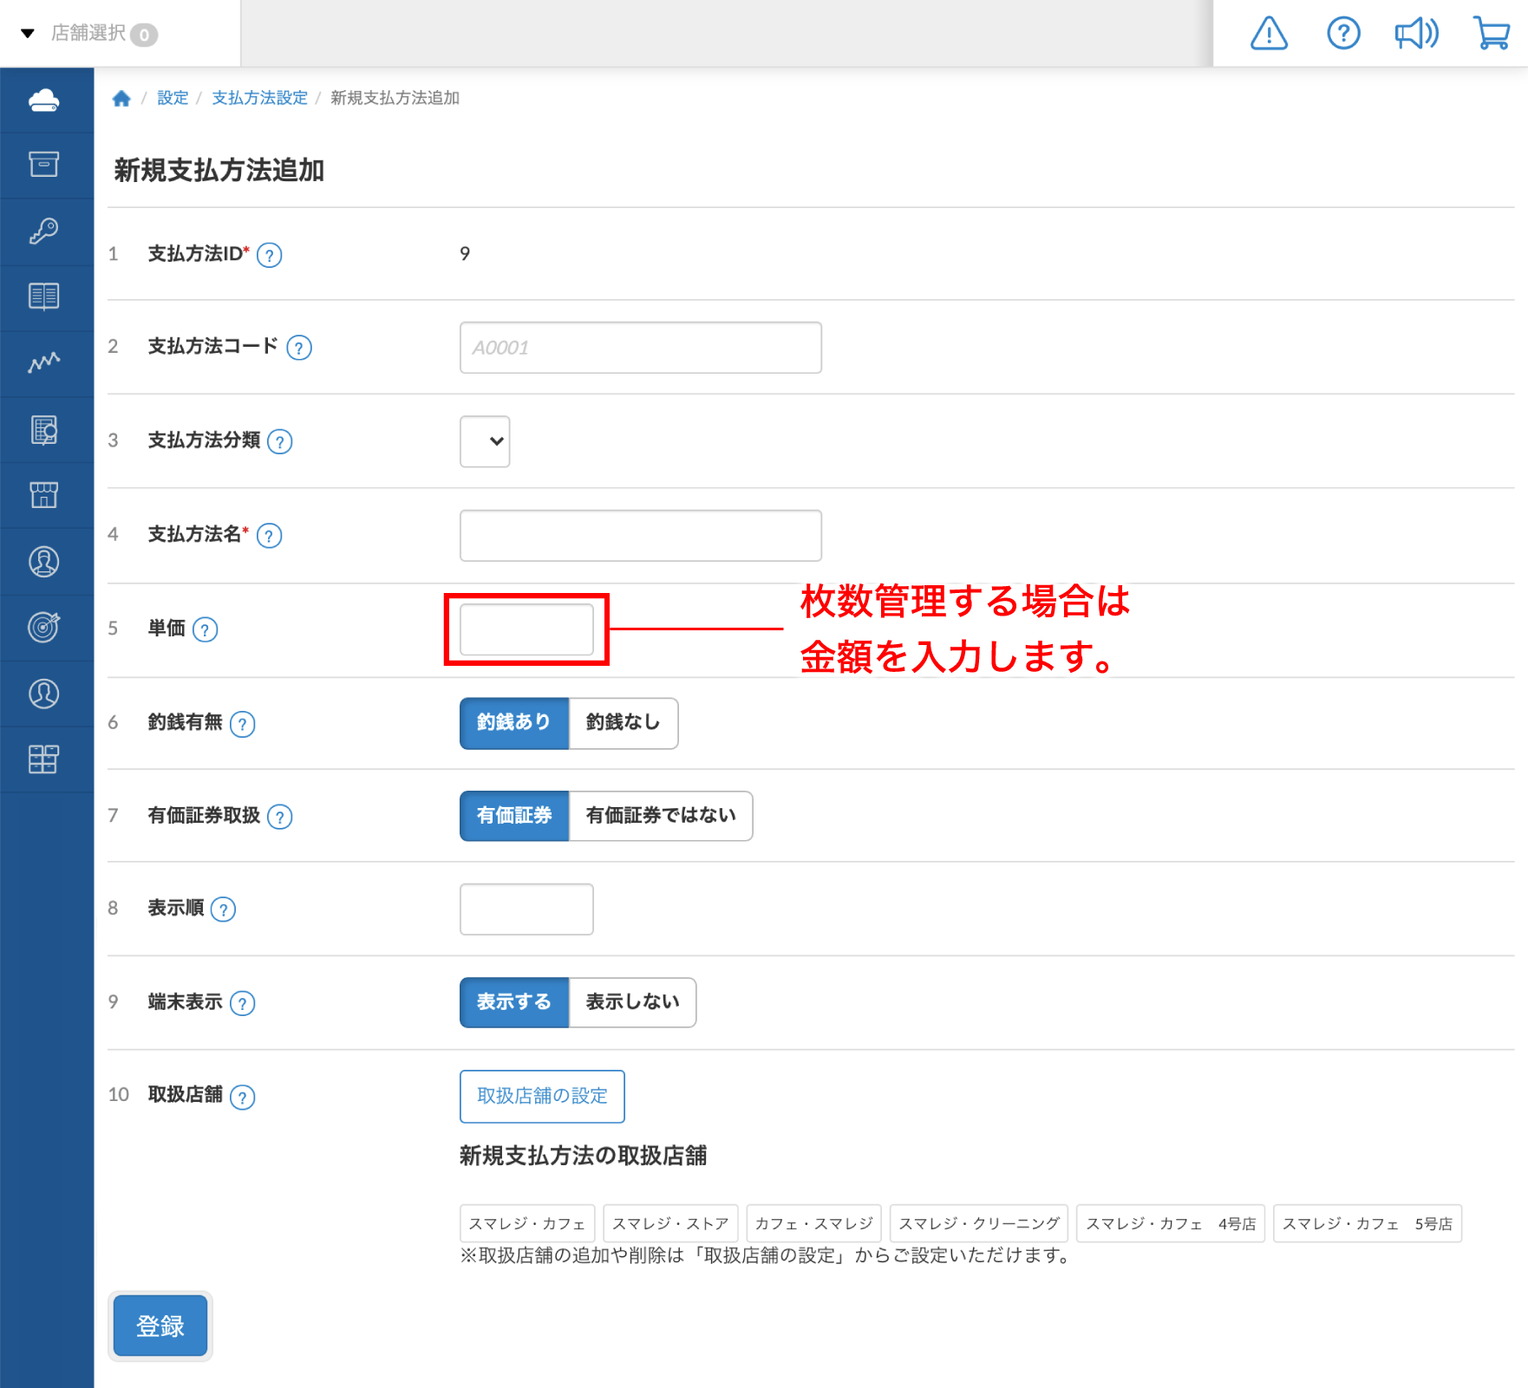
Task: Select 有価証券ではない option
Action: tap(660, 816)
